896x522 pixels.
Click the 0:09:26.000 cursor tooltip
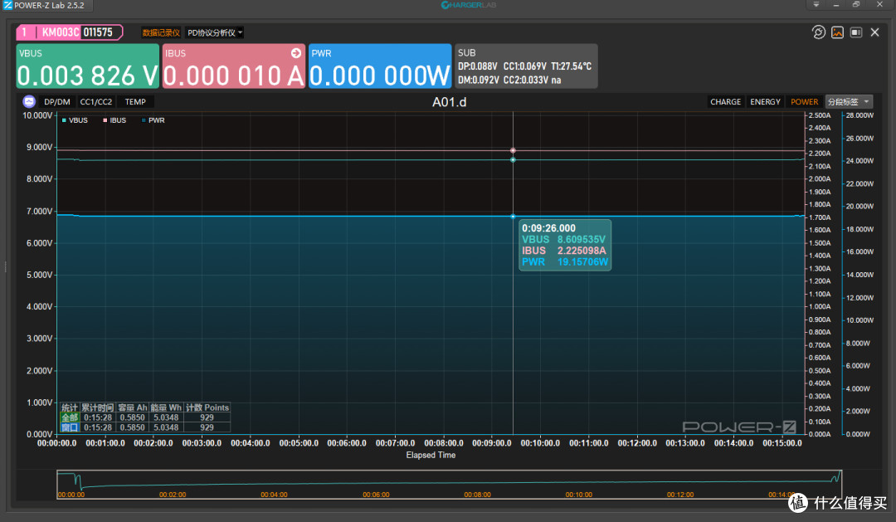click(x=565, y=245)
